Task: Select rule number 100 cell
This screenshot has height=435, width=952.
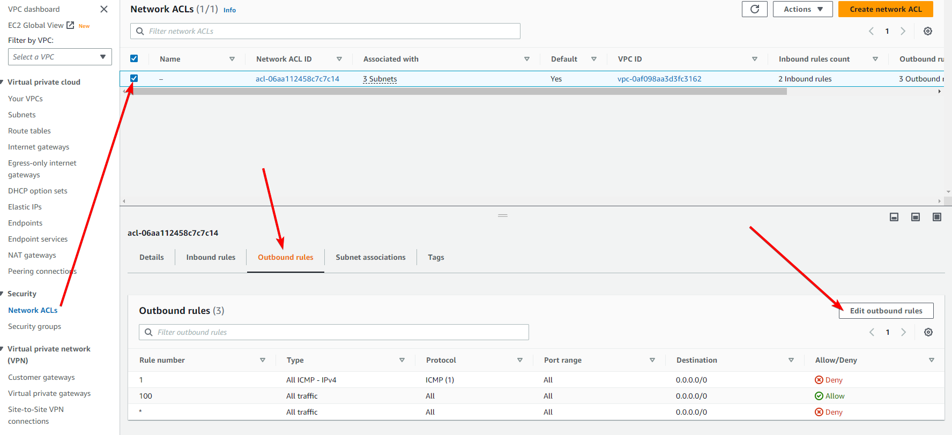Action: [x=145, y=396]
